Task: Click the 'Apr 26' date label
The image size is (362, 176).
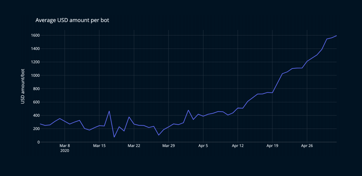Action: (307, 146)
